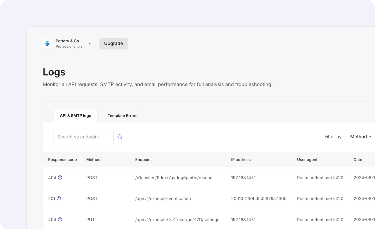Click help icon beside 201 response code
This screenshot has width=375, height=229.
tap(59, 198)
